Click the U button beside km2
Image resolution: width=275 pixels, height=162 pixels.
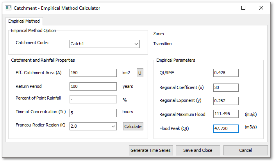tap(140, 73)
